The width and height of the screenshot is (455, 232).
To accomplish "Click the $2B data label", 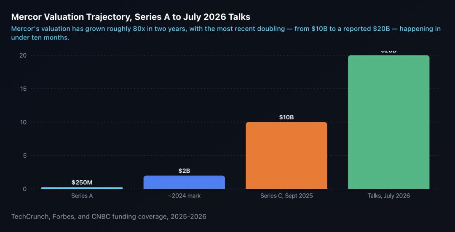I will pos(184,171).
